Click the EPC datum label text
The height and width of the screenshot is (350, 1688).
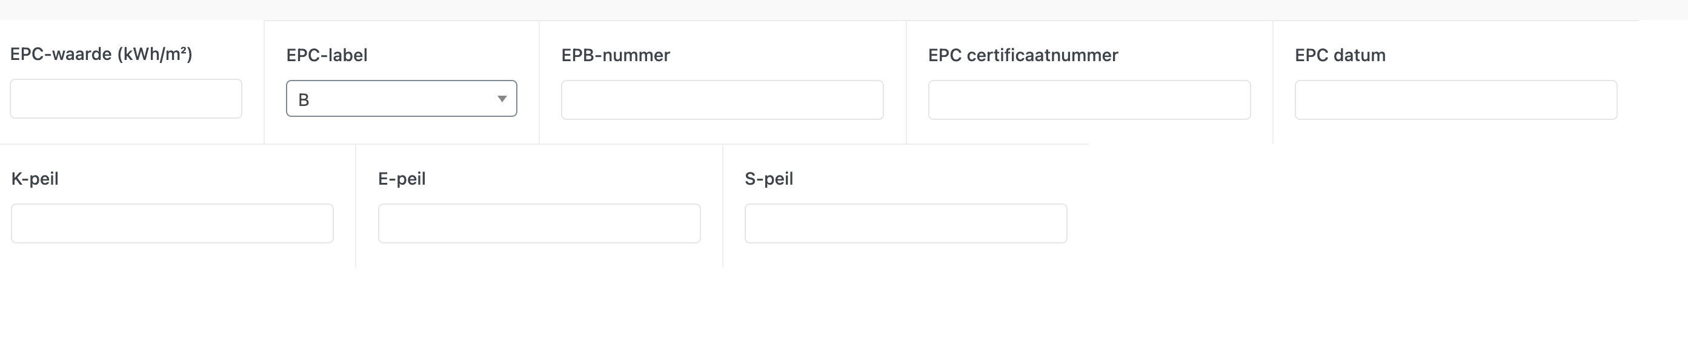point(1340,55)
